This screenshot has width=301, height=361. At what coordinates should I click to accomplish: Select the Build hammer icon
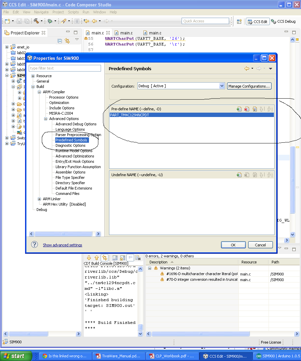click(x=36, y=21)
